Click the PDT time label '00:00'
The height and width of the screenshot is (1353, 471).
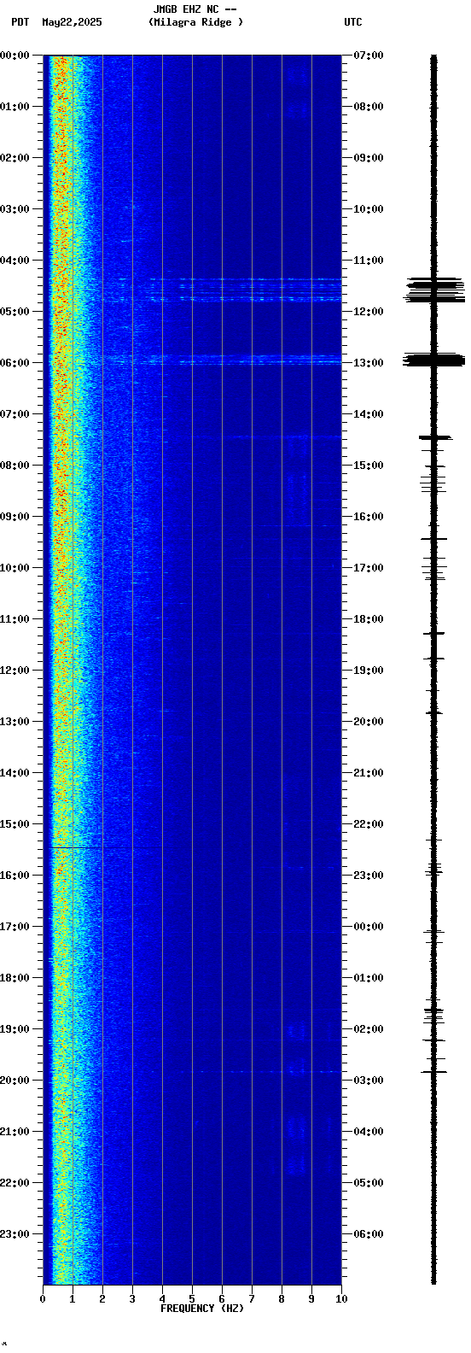click(x=15, y=56)
